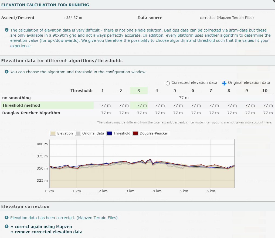The height and width of the screenshot is (238, 275).
Task: Click 'Data source' label
Action: pos(150,18)
